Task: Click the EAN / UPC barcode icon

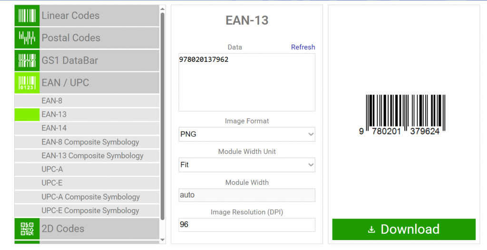Action: coord(27,83)
